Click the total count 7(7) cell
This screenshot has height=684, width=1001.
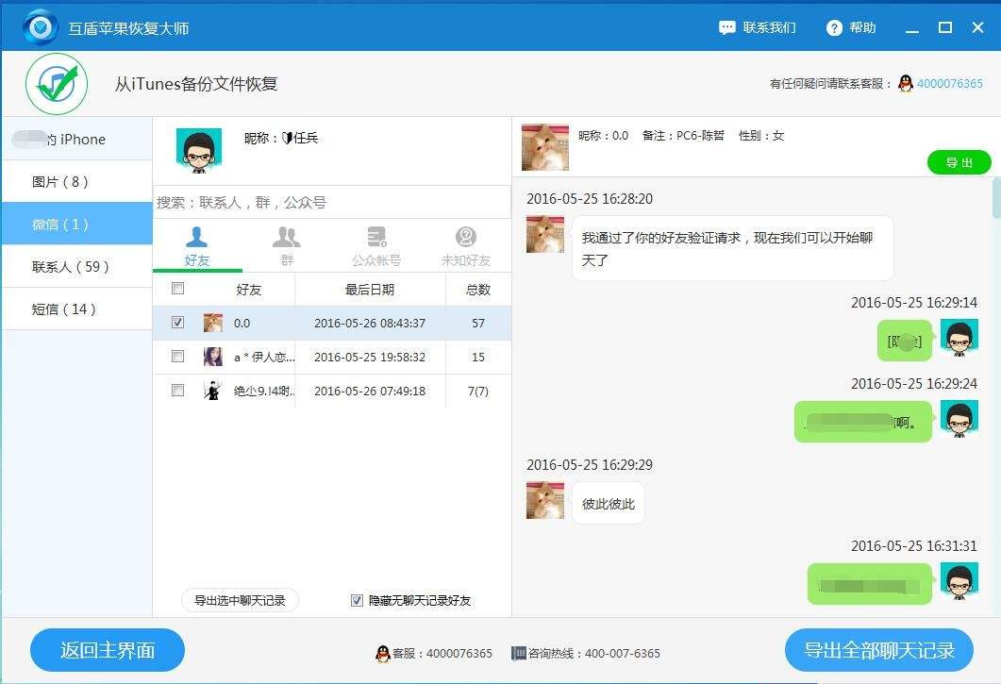tap(478, 391)
